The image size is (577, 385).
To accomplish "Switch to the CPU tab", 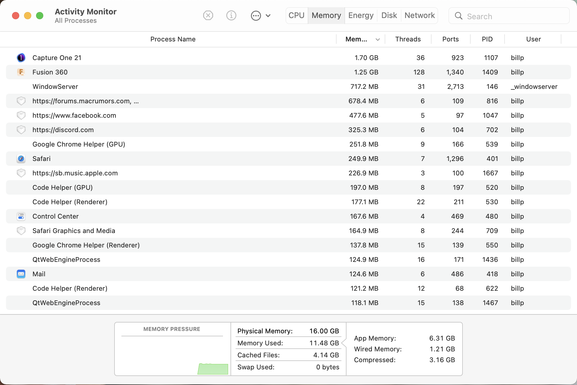I will point(296,15).
